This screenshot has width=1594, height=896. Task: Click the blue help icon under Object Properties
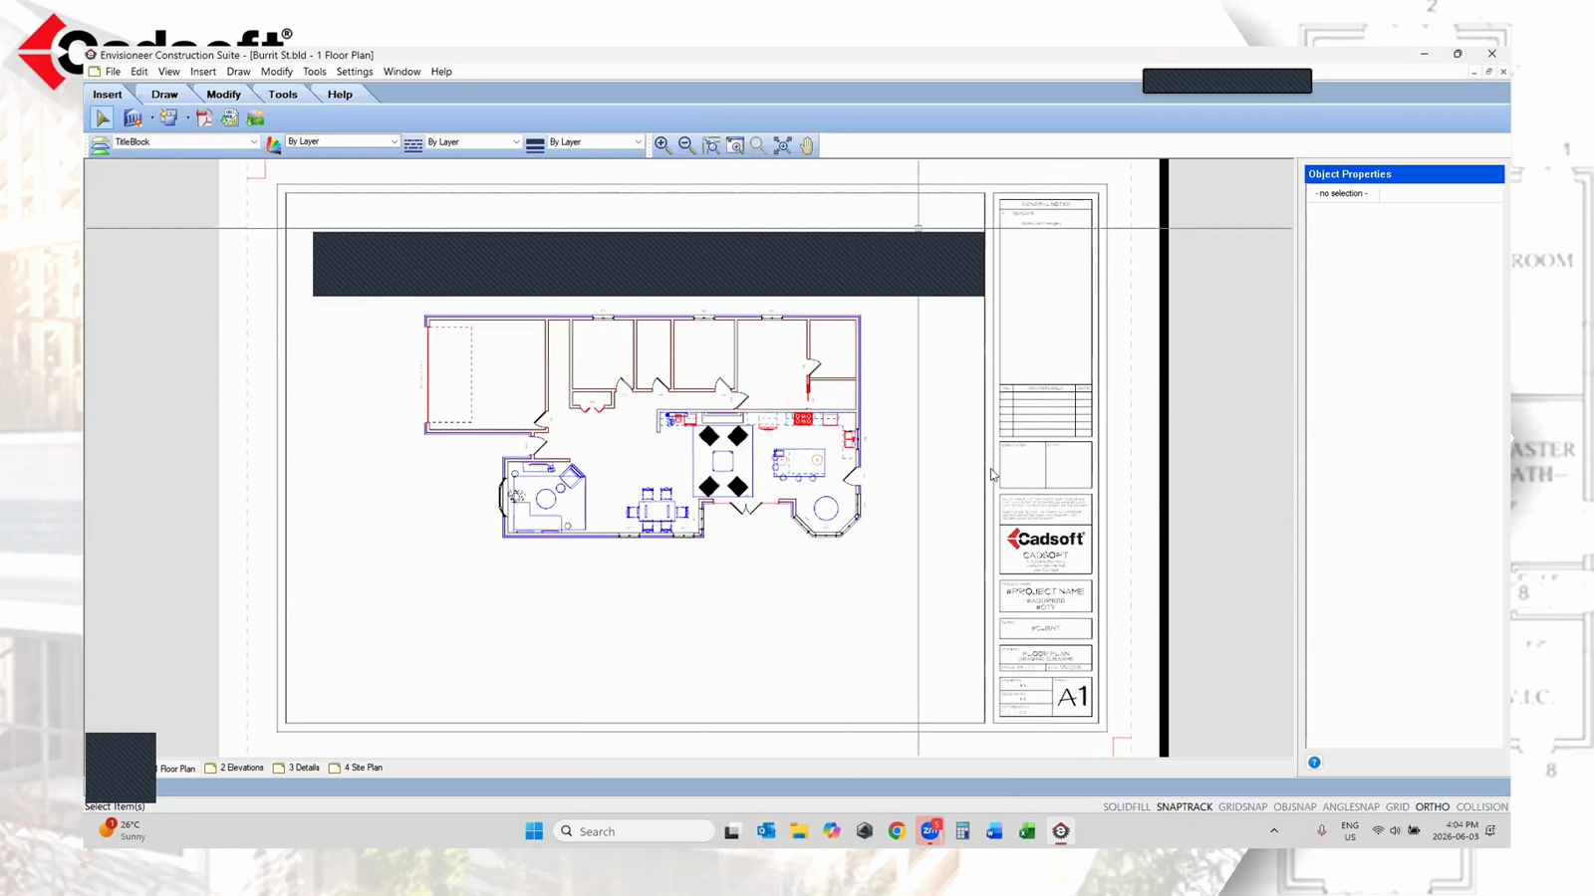pyautogui.click(x=1314, y=763)
